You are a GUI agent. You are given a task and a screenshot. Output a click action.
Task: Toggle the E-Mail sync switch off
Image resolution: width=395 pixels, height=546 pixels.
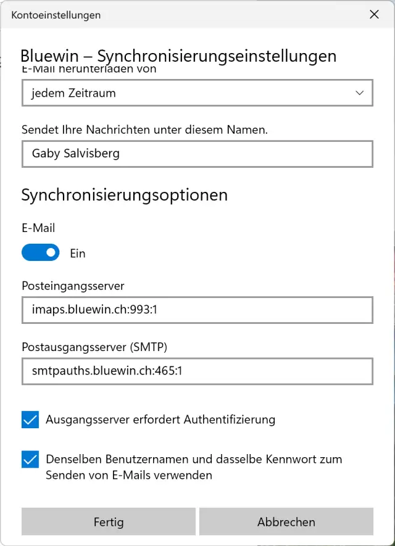point(41,253)
